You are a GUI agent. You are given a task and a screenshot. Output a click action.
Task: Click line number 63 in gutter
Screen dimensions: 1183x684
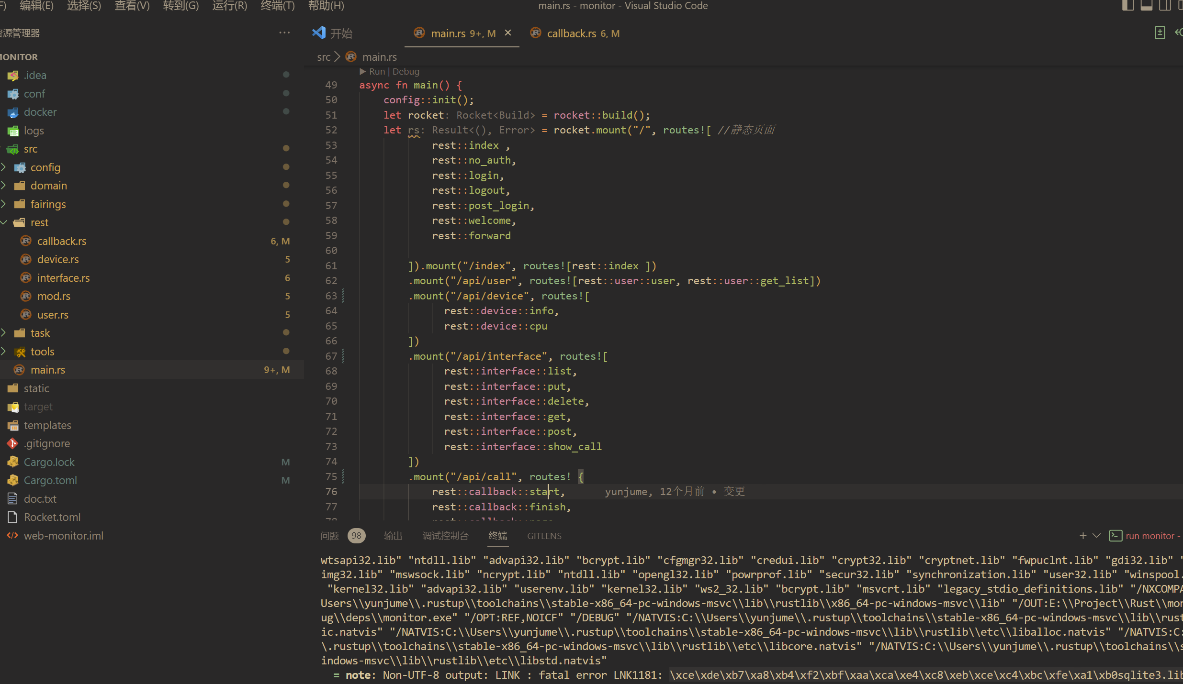point(331,296)
